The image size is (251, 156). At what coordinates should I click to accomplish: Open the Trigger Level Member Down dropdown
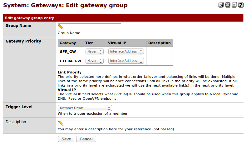(85, 108)
